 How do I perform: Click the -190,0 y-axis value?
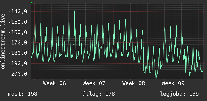tap(18, 63)
